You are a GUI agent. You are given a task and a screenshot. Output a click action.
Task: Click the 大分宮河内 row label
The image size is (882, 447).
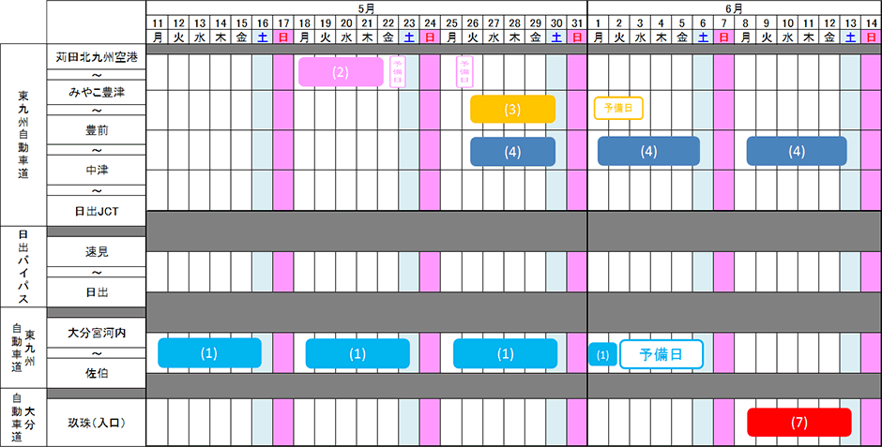pyautogui.click(x=97, y=333)
